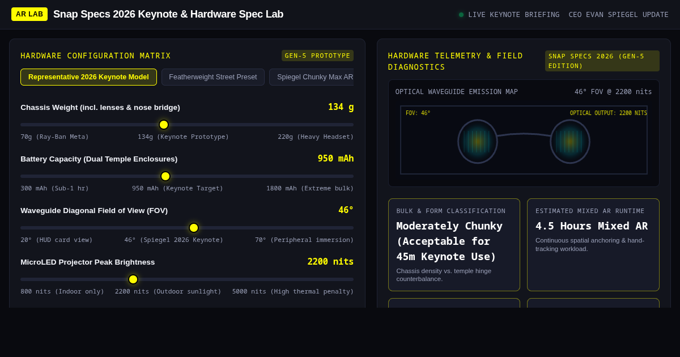
Task: Click the 300 mAh (Sub-1 hr) label
Action: click(x=55, y=189)
